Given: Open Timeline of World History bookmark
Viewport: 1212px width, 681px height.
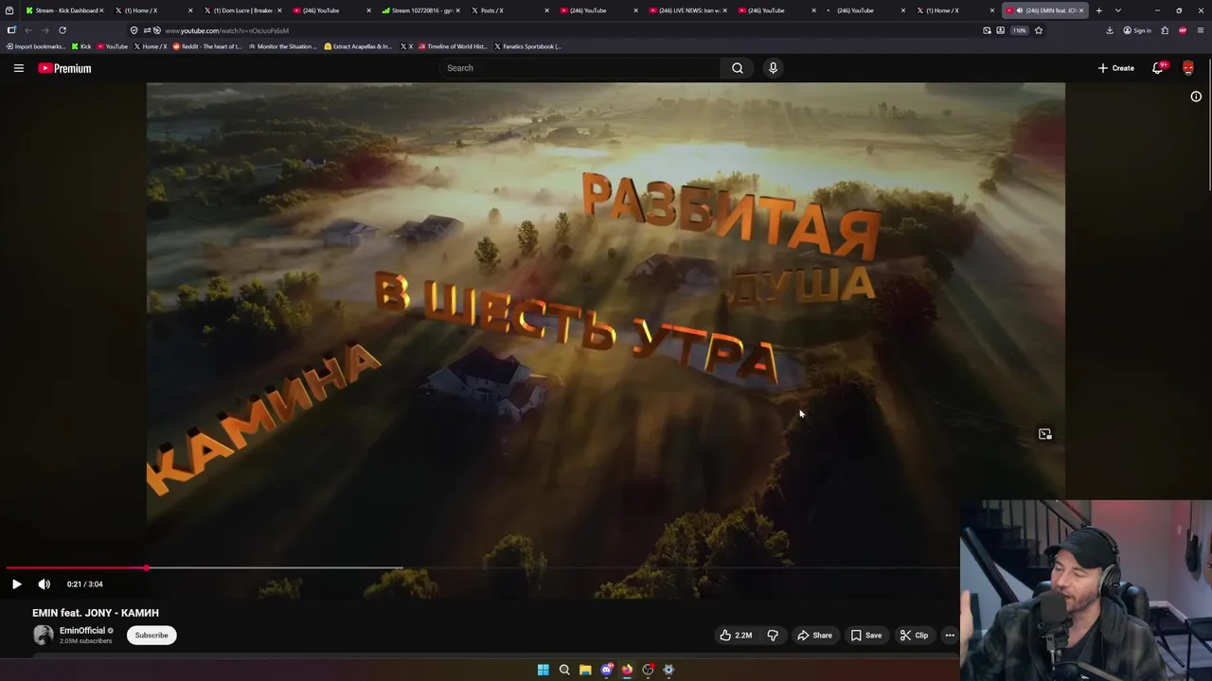Looking at the screenshot, I should (453, 46).
